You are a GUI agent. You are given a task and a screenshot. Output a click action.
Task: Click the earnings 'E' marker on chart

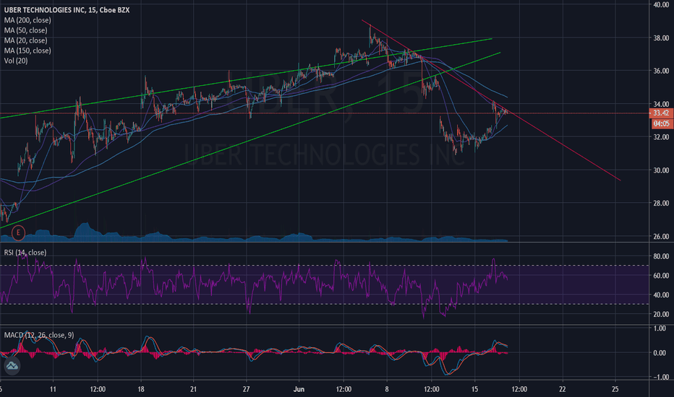pos(18,233)
